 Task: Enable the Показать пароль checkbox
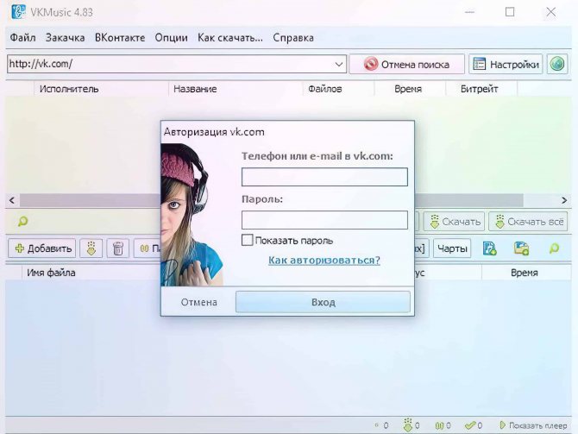pyautogui.click(x=247, y=240)
